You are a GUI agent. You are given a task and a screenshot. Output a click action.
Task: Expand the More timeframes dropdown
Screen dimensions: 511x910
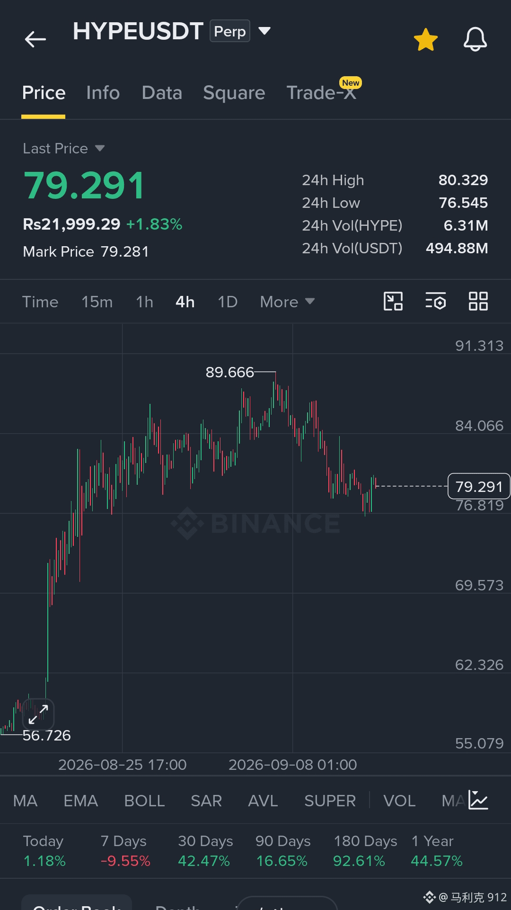click(287, 302)
